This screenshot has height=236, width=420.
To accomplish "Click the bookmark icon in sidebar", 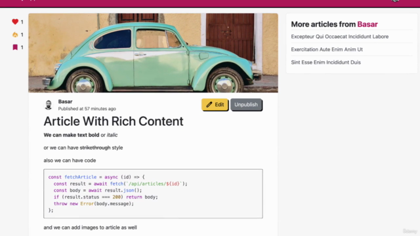I will [15, 47].
